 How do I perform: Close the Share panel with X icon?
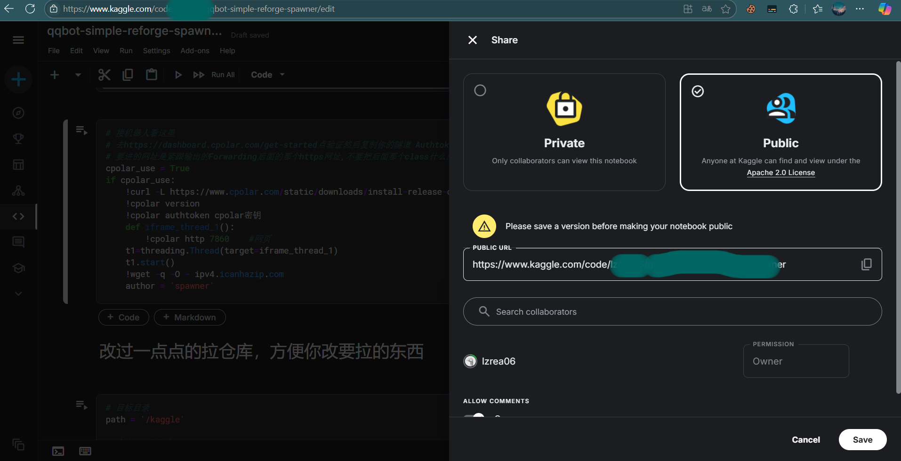coord(473,40)
